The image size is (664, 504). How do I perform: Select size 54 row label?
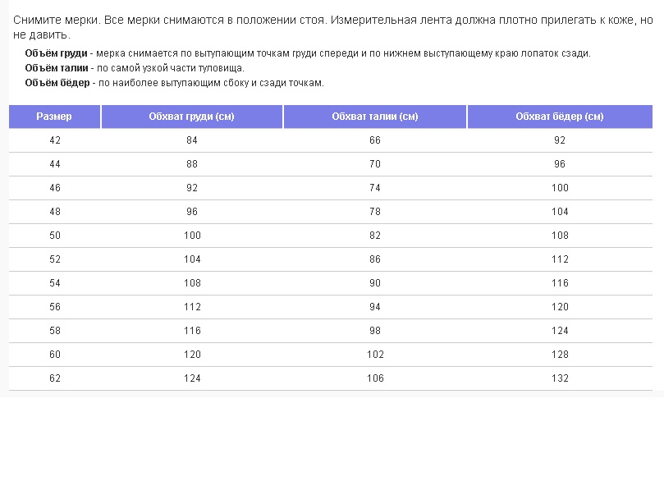tap(55, 283)
